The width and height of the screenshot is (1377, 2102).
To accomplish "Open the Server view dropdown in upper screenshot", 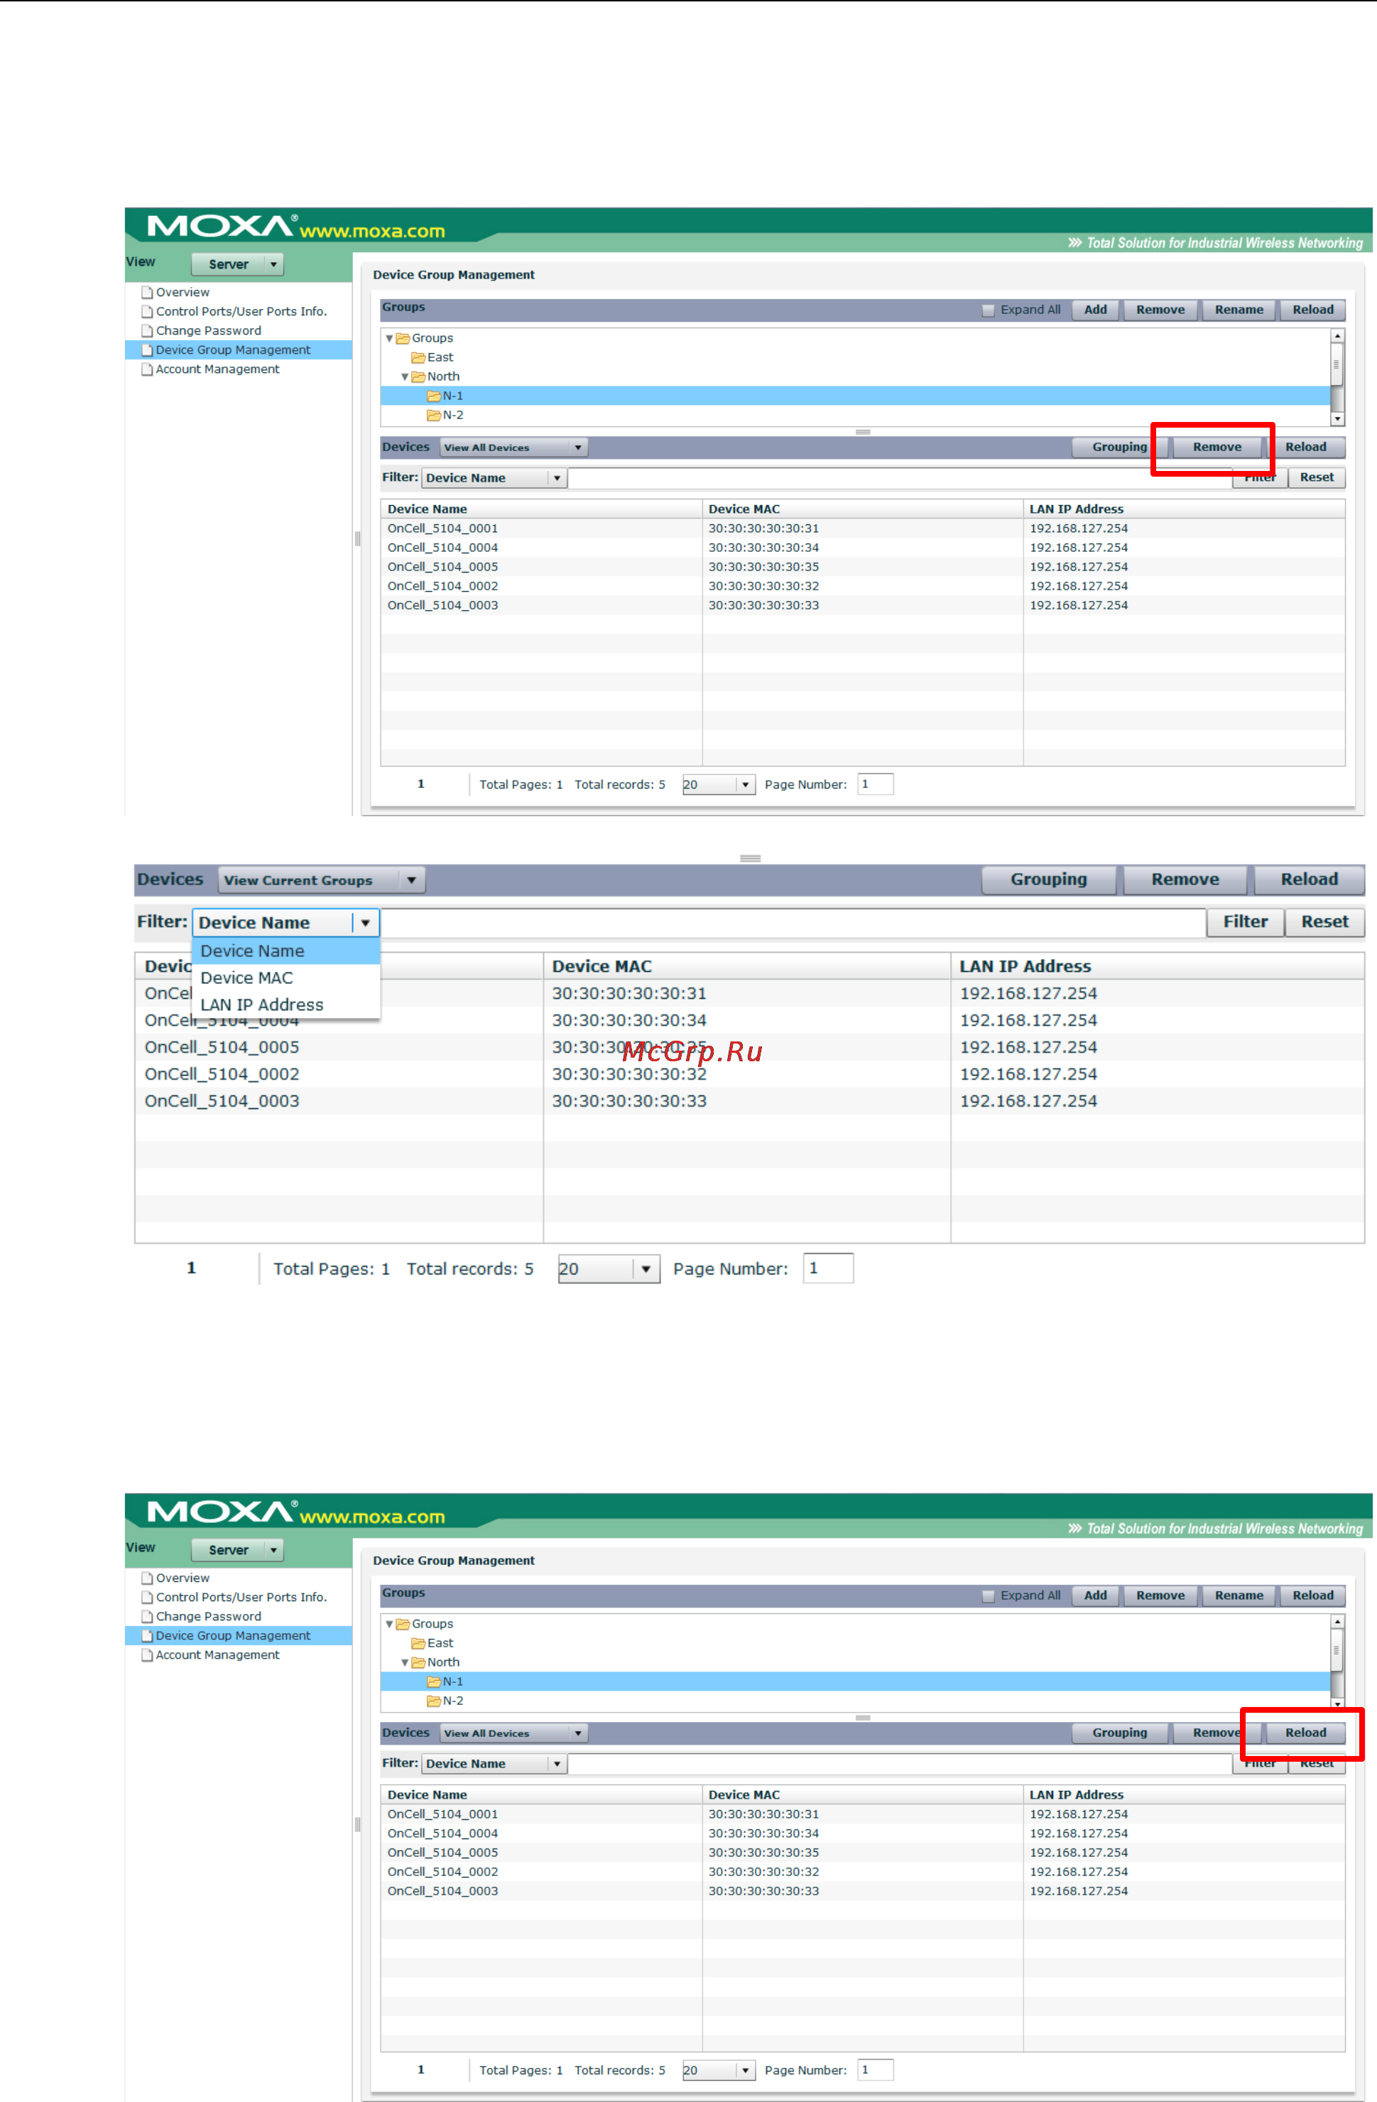I will click(237, 264).
